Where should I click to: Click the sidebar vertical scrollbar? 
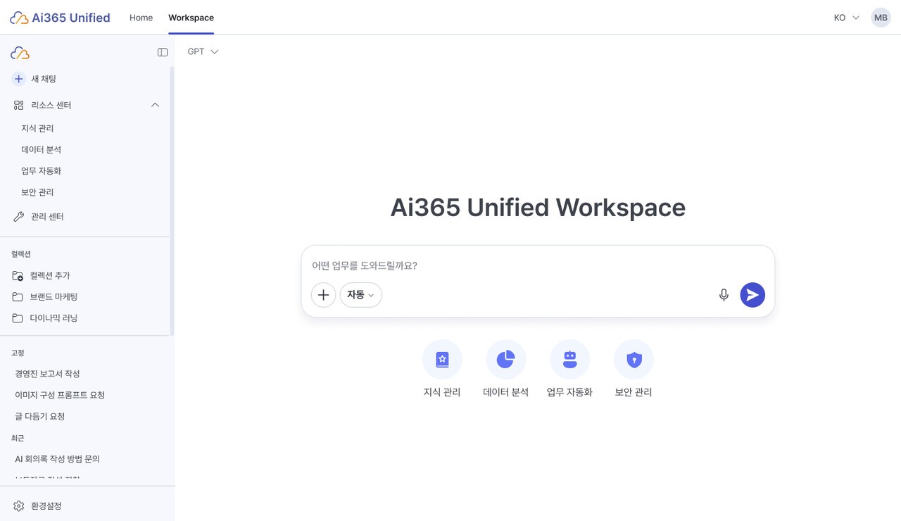[172, 201]
